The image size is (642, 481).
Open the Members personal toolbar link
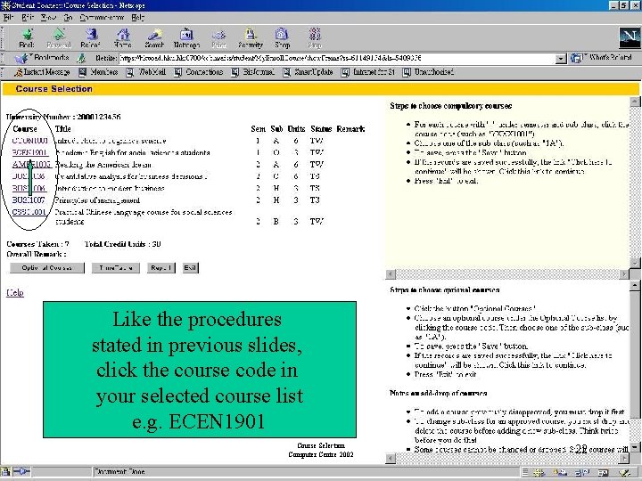98,72
